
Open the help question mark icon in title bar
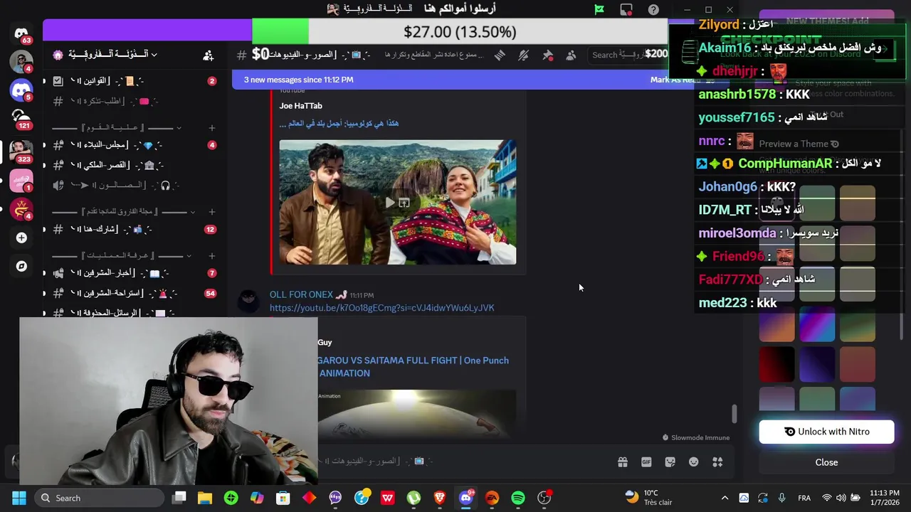click(653, 9)
